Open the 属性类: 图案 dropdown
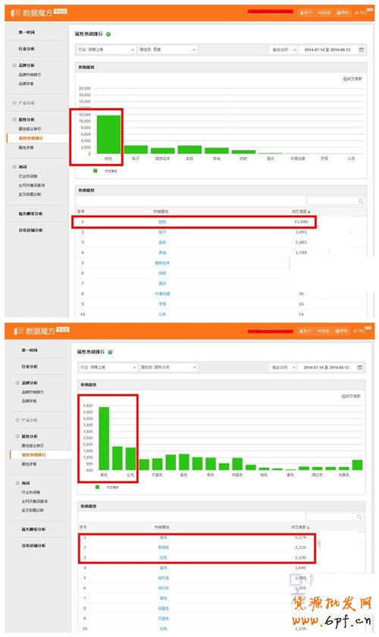 pos(168,49)
